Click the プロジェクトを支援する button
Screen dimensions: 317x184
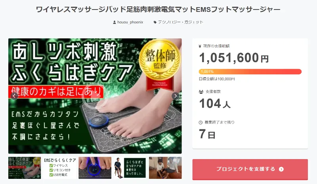click(x=250, y=169)
